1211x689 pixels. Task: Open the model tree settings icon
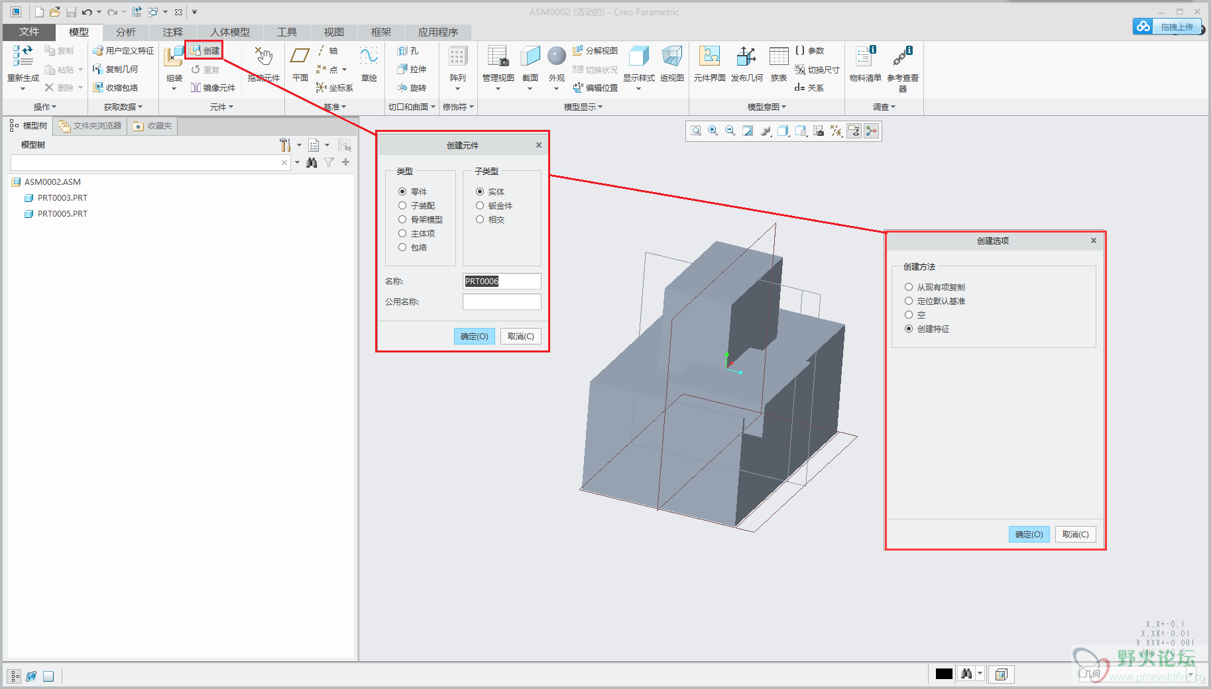tap(285, 145)
